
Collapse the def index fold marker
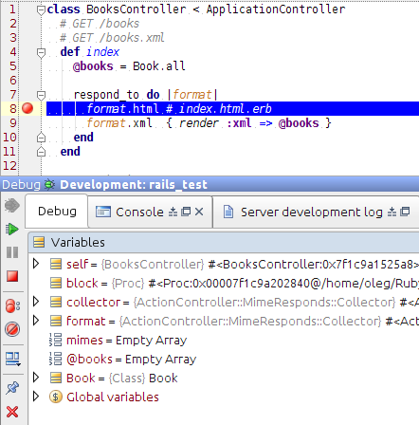tap(41, 53)
